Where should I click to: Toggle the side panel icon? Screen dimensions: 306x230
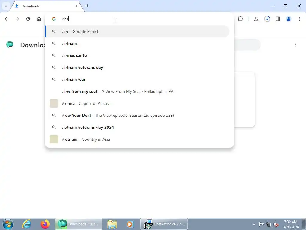278,19
